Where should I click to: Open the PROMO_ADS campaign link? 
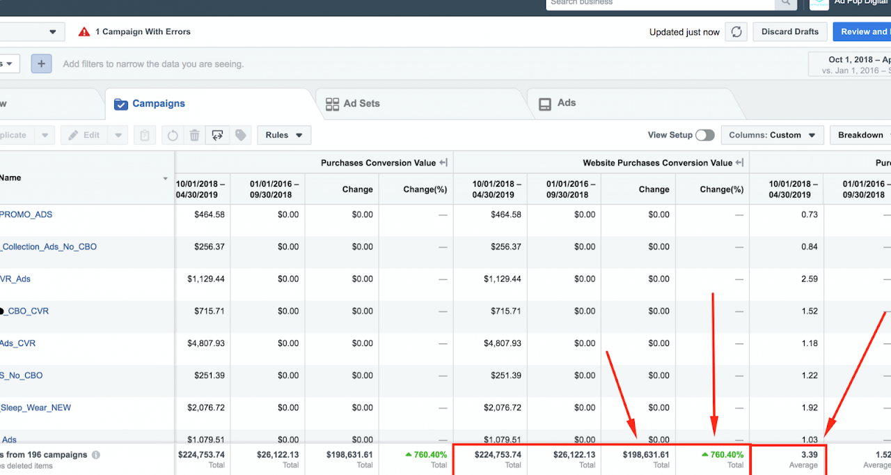coord(26,215)
